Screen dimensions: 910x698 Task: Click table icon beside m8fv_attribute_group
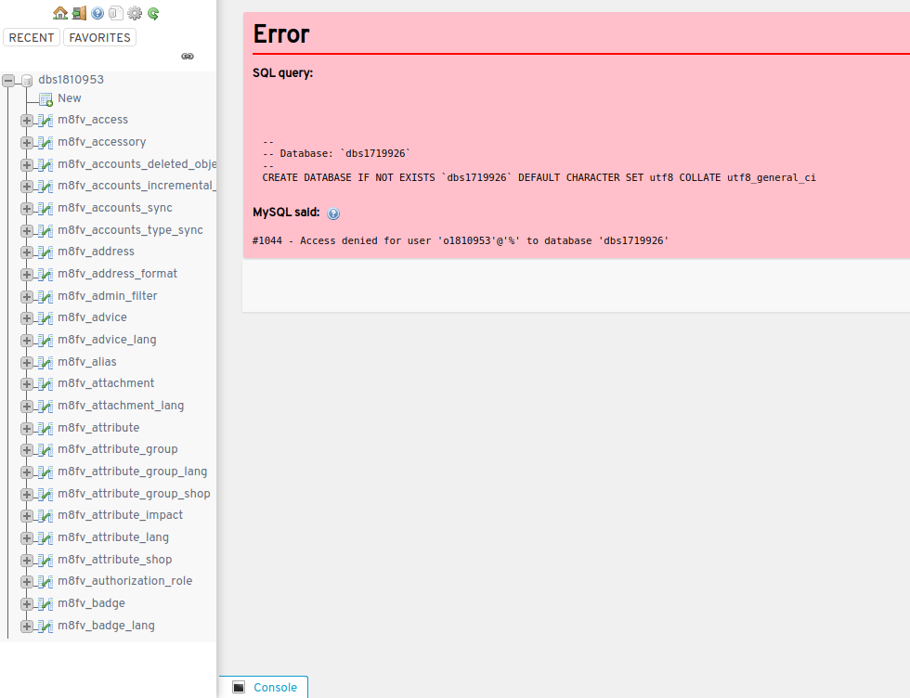pyautogui.click(x=45, y=449)
